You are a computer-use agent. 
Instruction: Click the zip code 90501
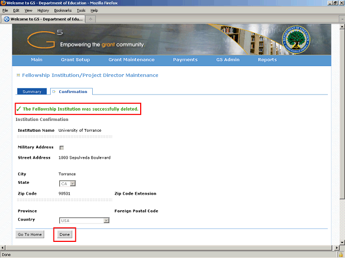(x=65, y=193)
